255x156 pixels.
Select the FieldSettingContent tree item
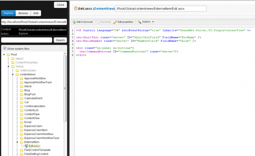[x=36, y=154]
